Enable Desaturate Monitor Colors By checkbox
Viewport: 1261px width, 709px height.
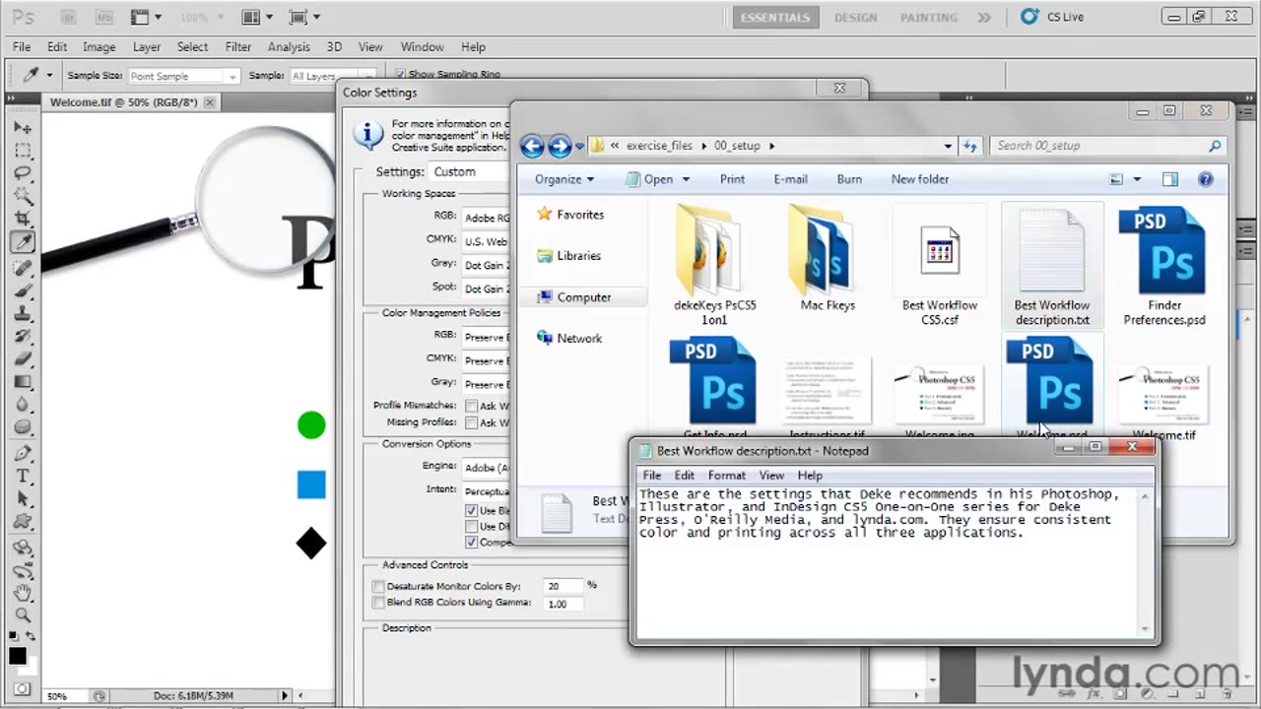378,587
